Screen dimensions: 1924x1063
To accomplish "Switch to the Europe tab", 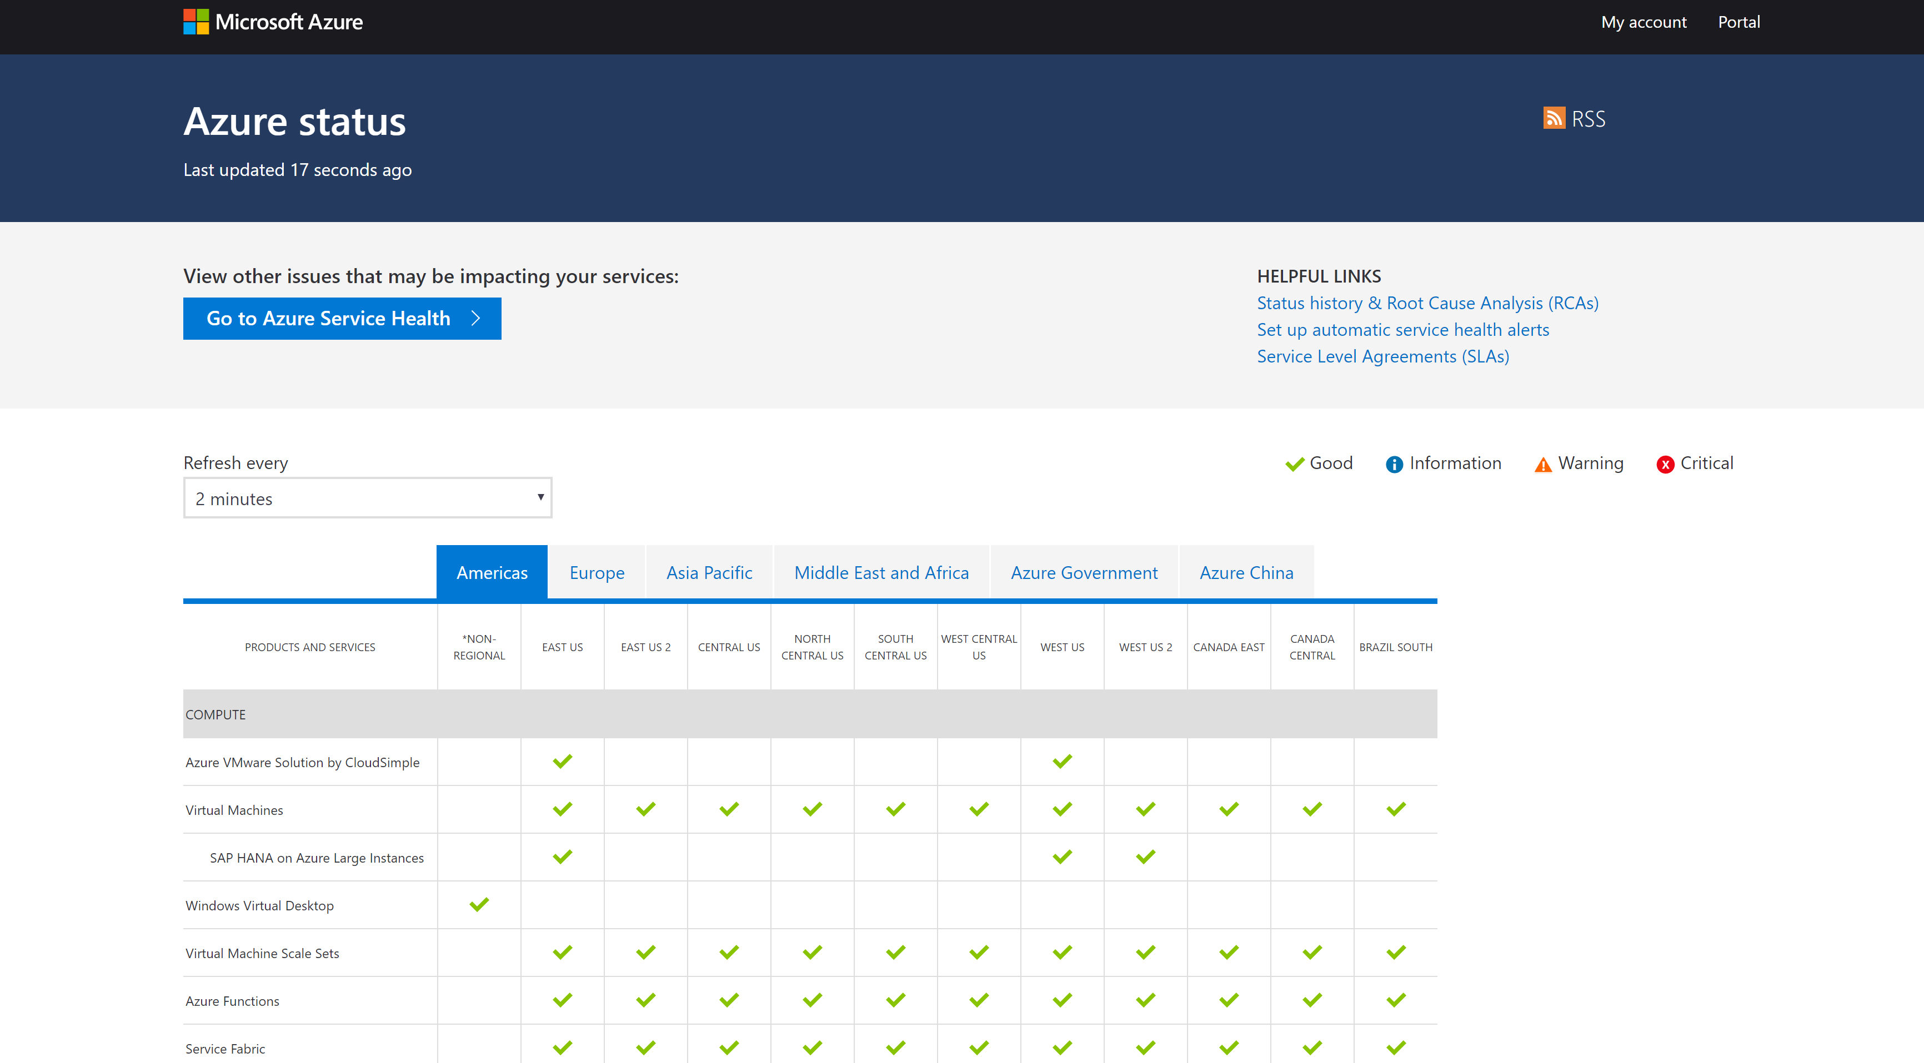I will [x=597, y=572].
